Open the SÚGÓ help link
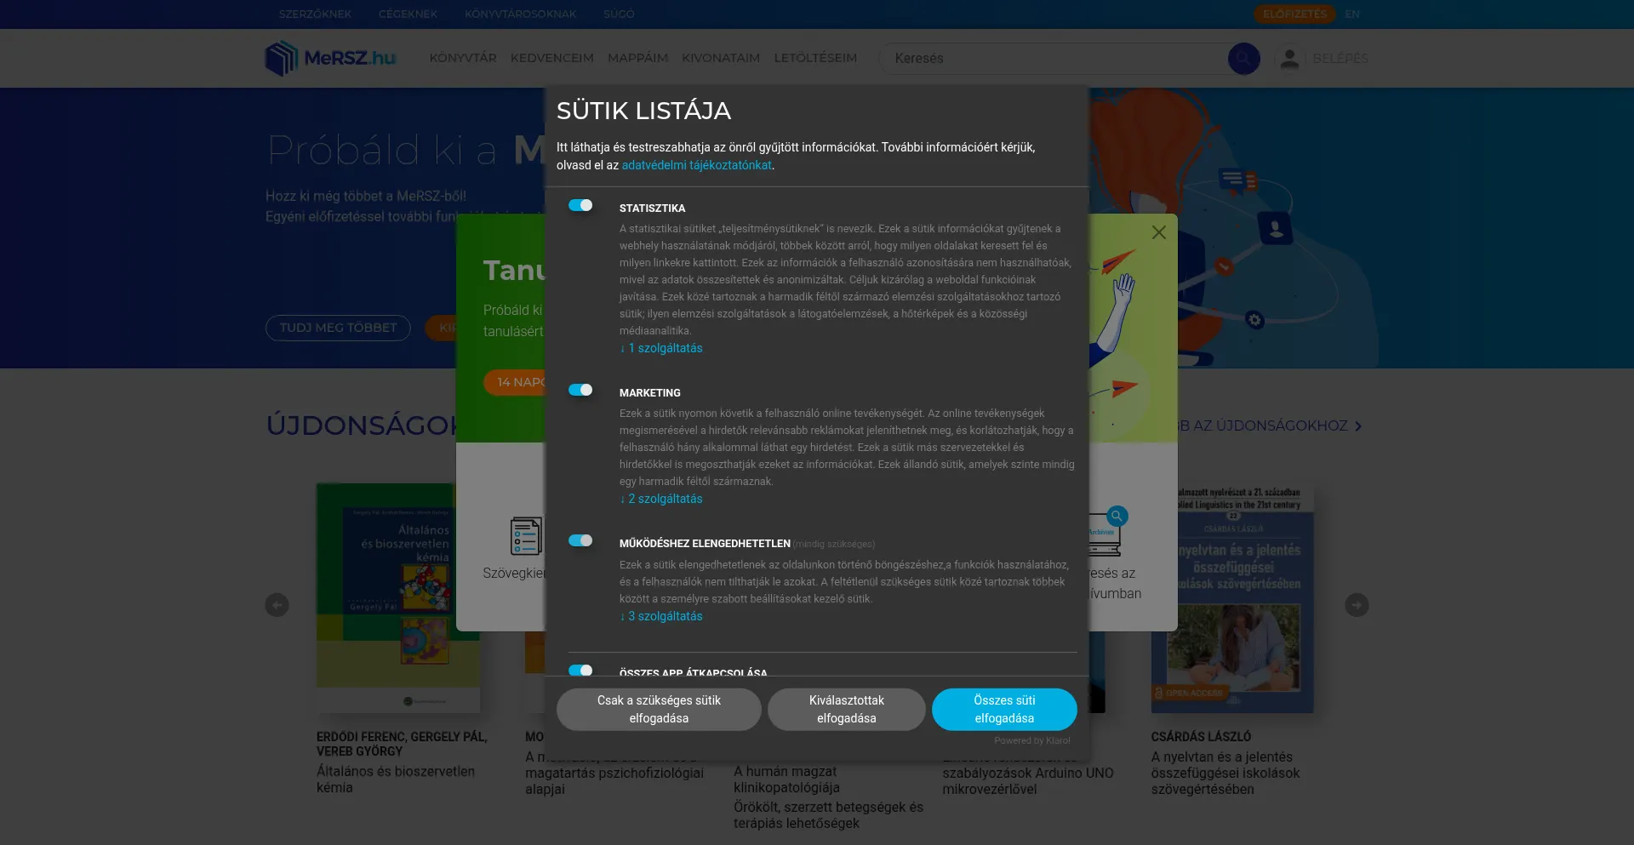1634x845 pixels. tap(619, 14)
